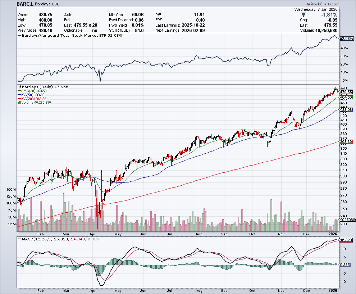This screenshot has width=356, height=294.
Task: Click the 2026 label on the time axis
Action: click(x=333, y=290)
